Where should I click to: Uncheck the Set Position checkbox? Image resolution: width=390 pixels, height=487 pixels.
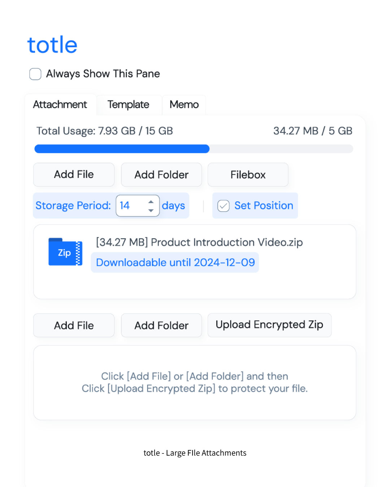tap(224, 206)
